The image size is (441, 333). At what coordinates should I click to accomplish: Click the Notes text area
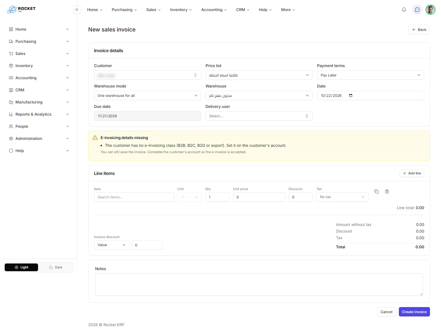(x=259, y=285)
